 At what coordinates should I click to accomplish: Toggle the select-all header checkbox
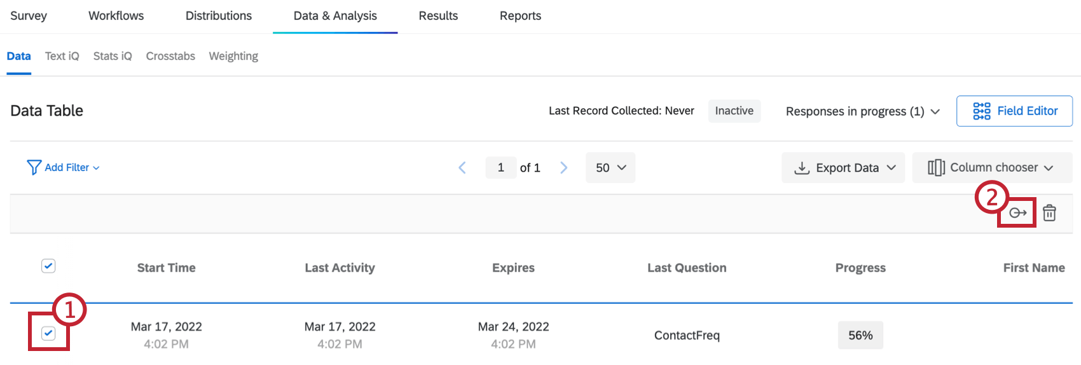point(48,266)
